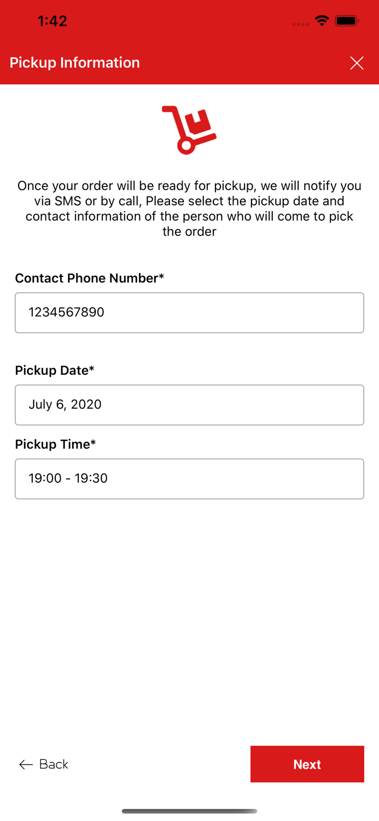The width and height of the screenshot is (379, 821).
Task: Tap the Pickup Date* label
Action: click(55, 371)
